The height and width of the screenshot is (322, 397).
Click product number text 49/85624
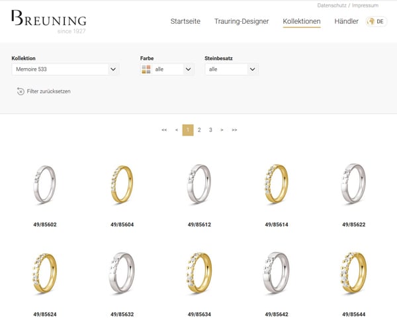point(45,315)
